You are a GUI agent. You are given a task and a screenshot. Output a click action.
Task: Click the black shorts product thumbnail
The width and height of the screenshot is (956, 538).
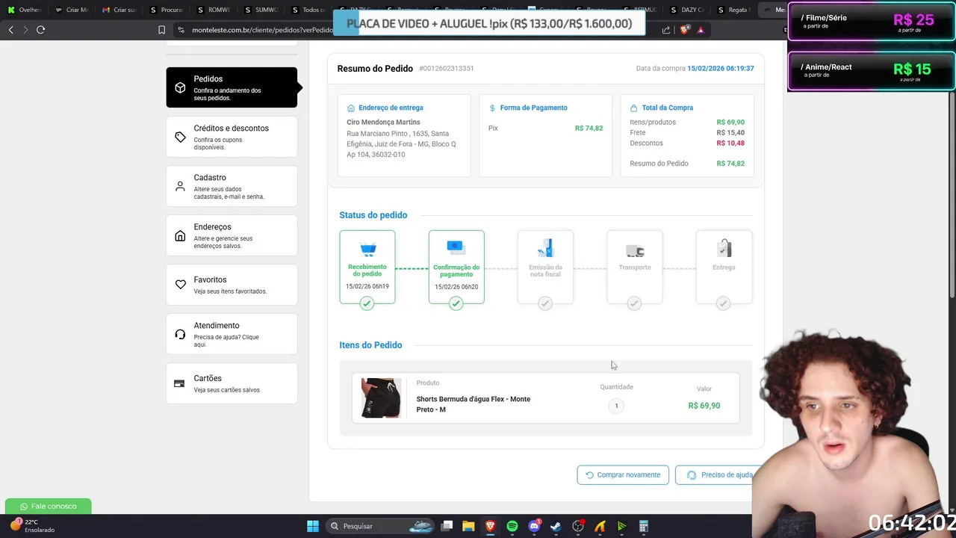(381, 398)
